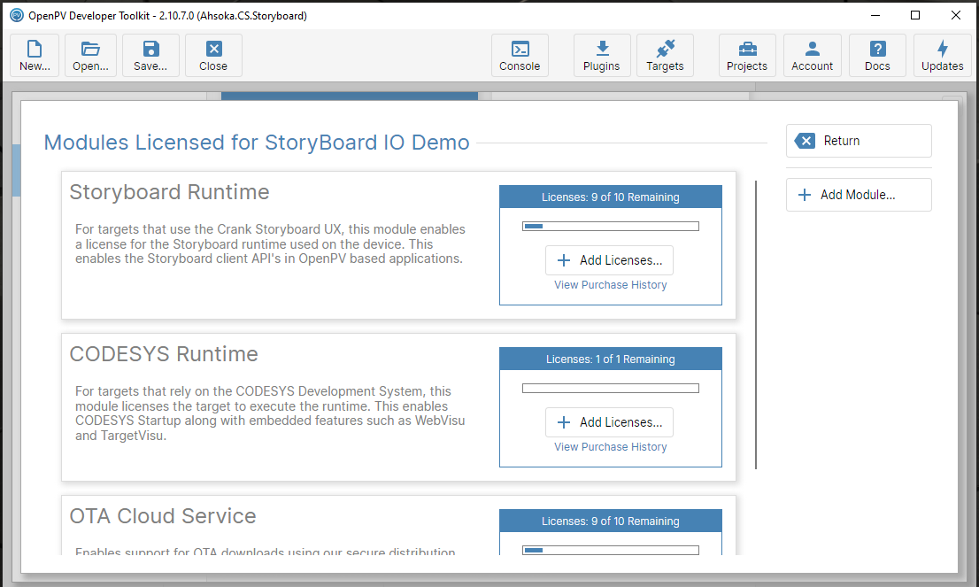Click the Close toolbar button
The width and height of the screenshot is (979, 587).
[x=213, y=56]
